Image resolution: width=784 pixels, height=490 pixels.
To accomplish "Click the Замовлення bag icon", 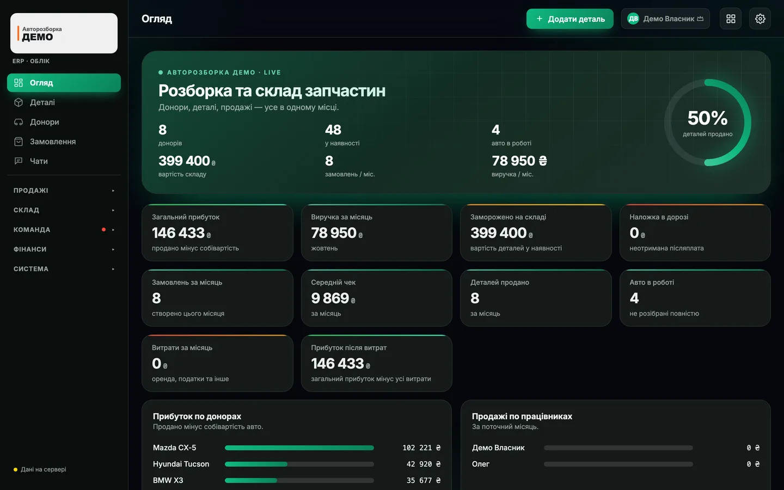I will (19, 142).
